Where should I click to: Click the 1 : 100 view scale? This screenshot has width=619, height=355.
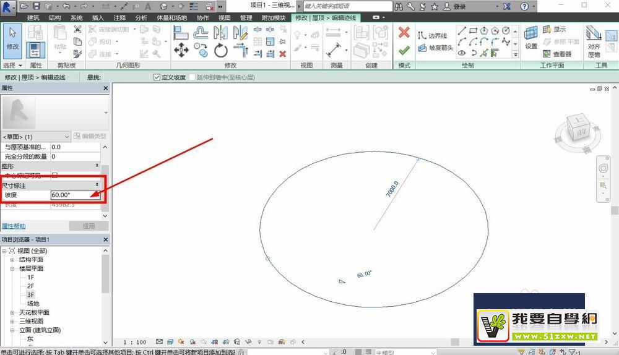click(x=134, y=342)
